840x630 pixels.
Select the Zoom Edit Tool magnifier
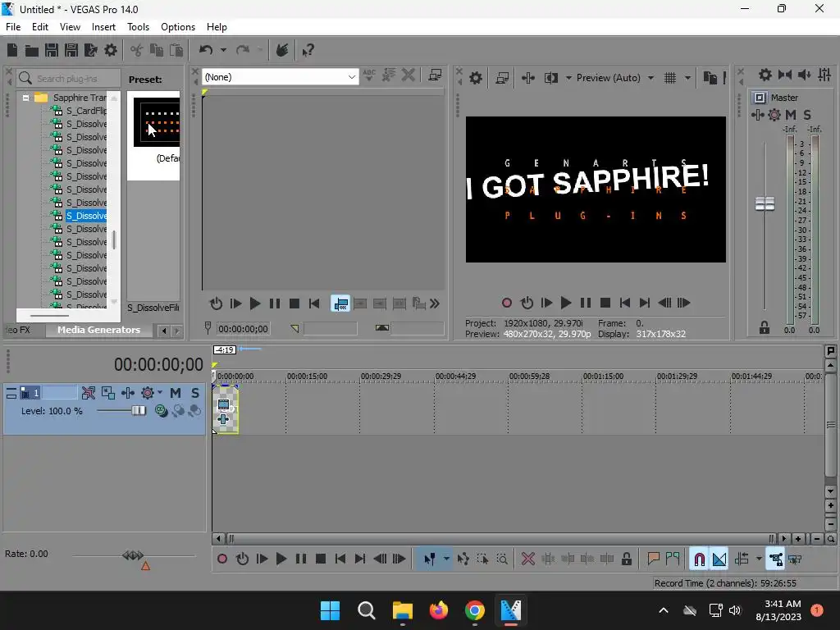coord(502,559)
